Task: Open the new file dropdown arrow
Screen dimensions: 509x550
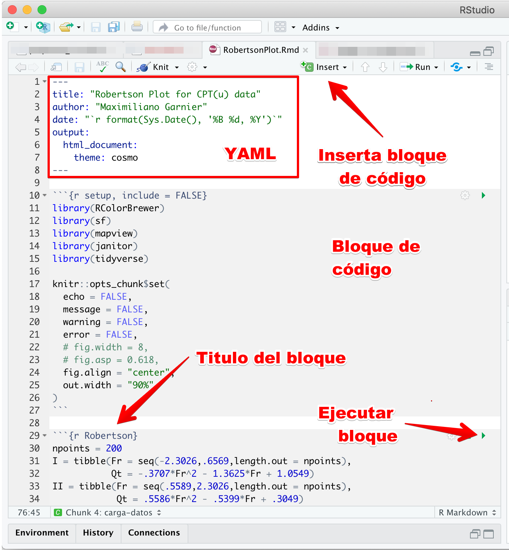Action: tap(26, 27)
